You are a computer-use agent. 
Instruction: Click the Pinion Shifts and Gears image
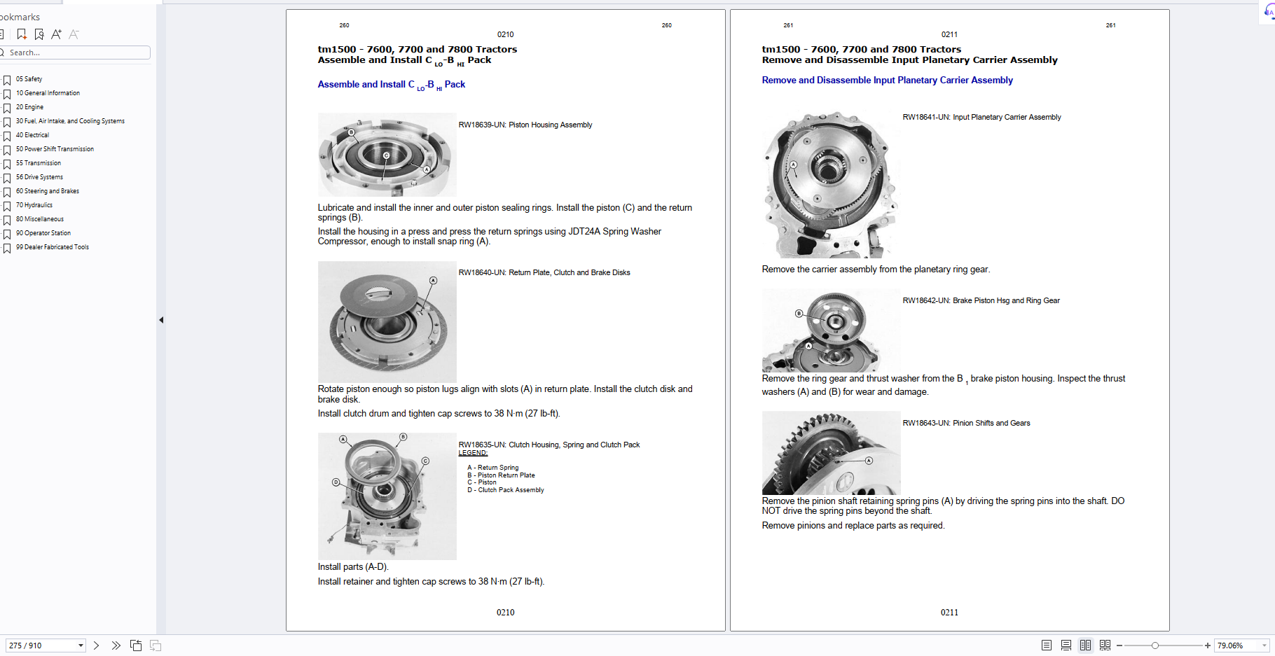tap(831, 453)
